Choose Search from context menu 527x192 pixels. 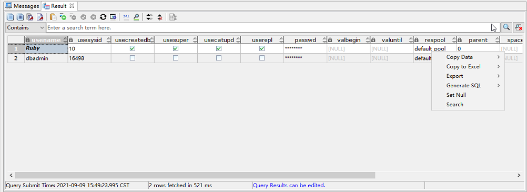(x=468, y=104)
